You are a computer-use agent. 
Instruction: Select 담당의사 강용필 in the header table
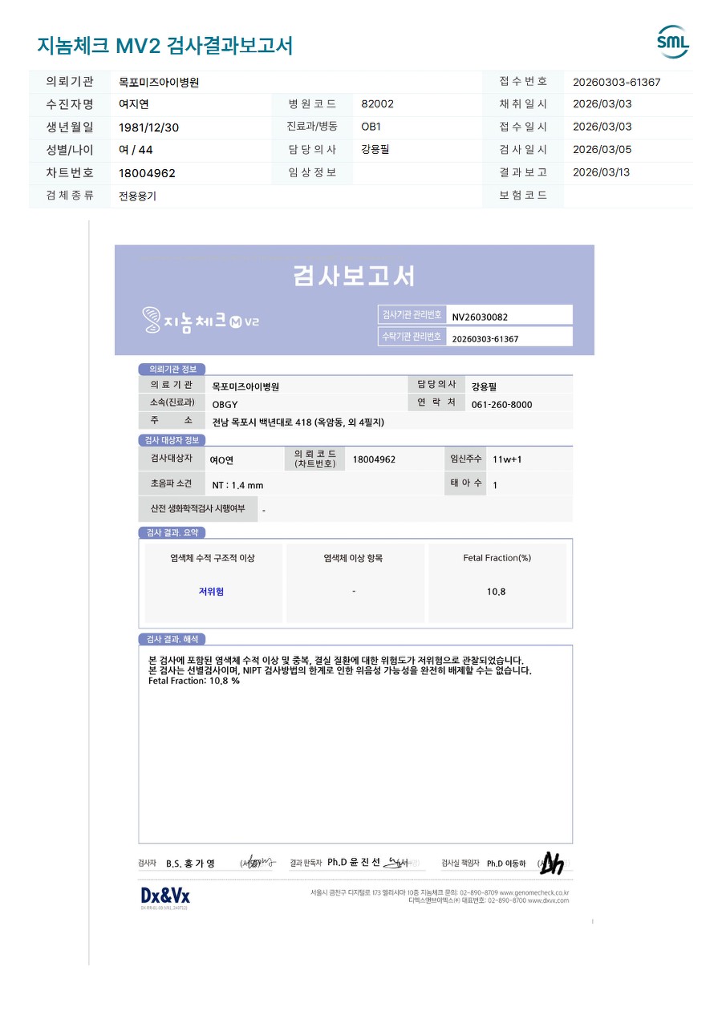pyautogui.click(x=375, y=149)
